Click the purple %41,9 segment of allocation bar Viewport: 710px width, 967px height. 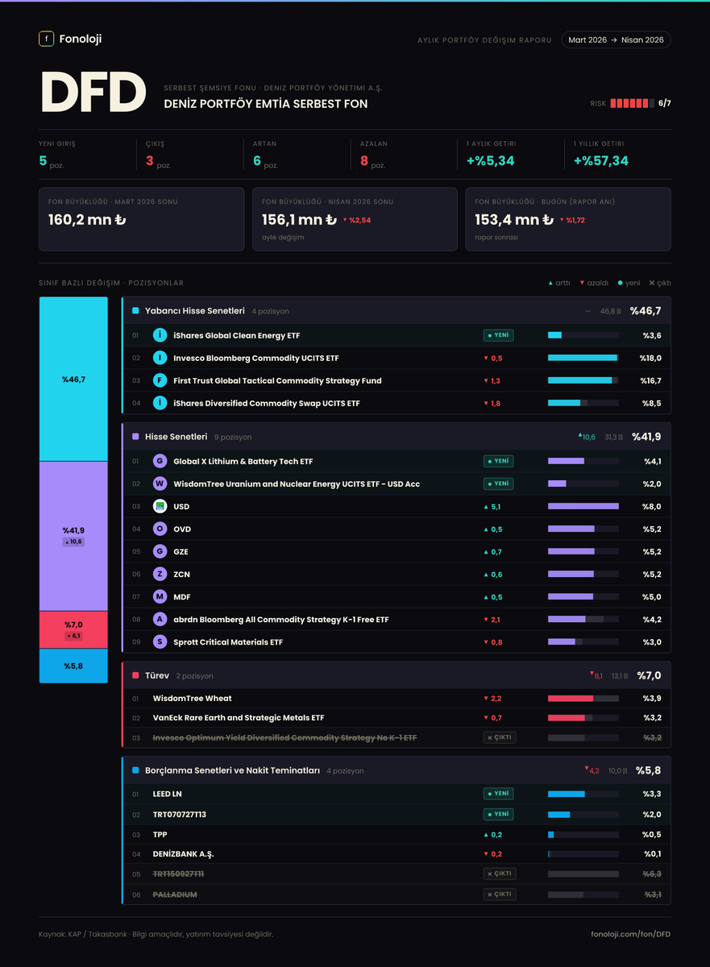click(73, 536)
